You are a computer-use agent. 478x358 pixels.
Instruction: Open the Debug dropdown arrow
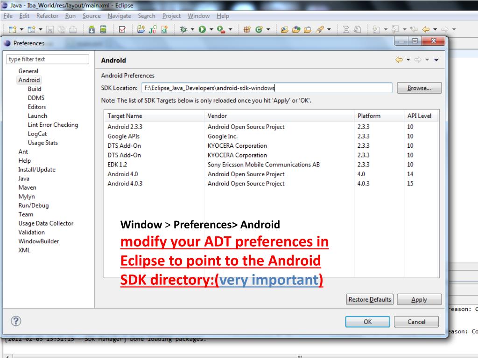pyautogui.click(x=192, y=29)
